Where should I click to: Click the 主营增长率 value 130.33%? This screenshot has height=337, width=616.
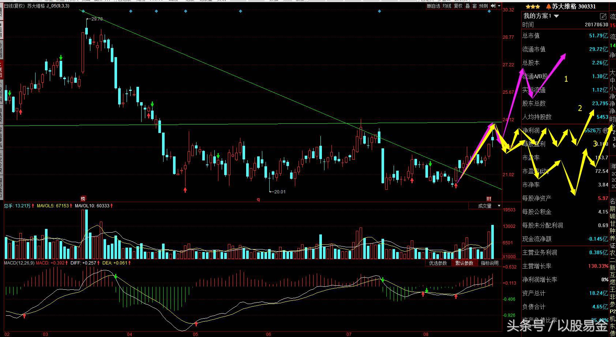tap(598, 266)
